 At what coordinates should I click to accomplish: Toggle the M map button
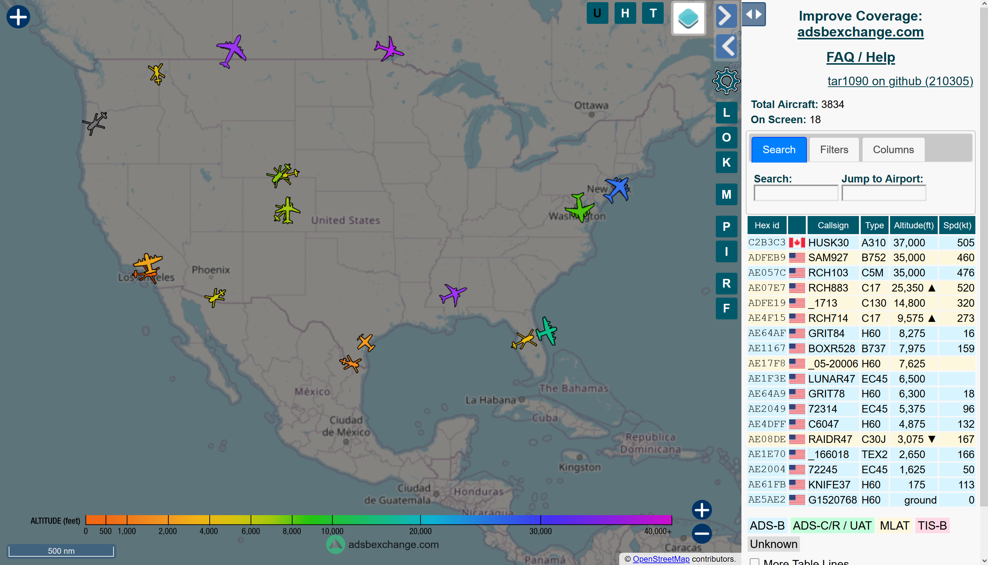726,194
